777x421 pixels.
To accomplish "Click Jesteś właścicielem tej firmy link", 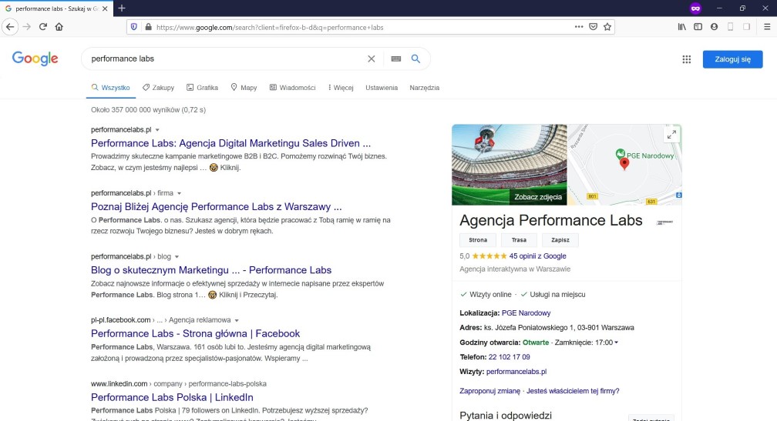I will pyautogui.click(x=573, y=391).
